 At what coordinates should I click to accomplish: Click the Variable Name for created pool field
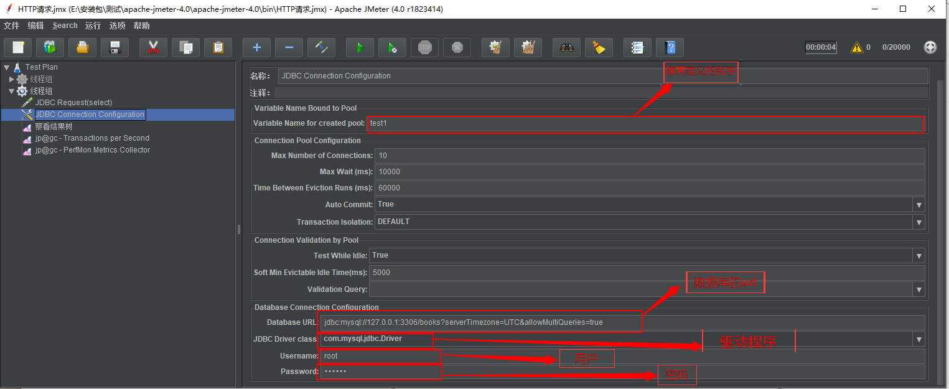tap(646, 123)
